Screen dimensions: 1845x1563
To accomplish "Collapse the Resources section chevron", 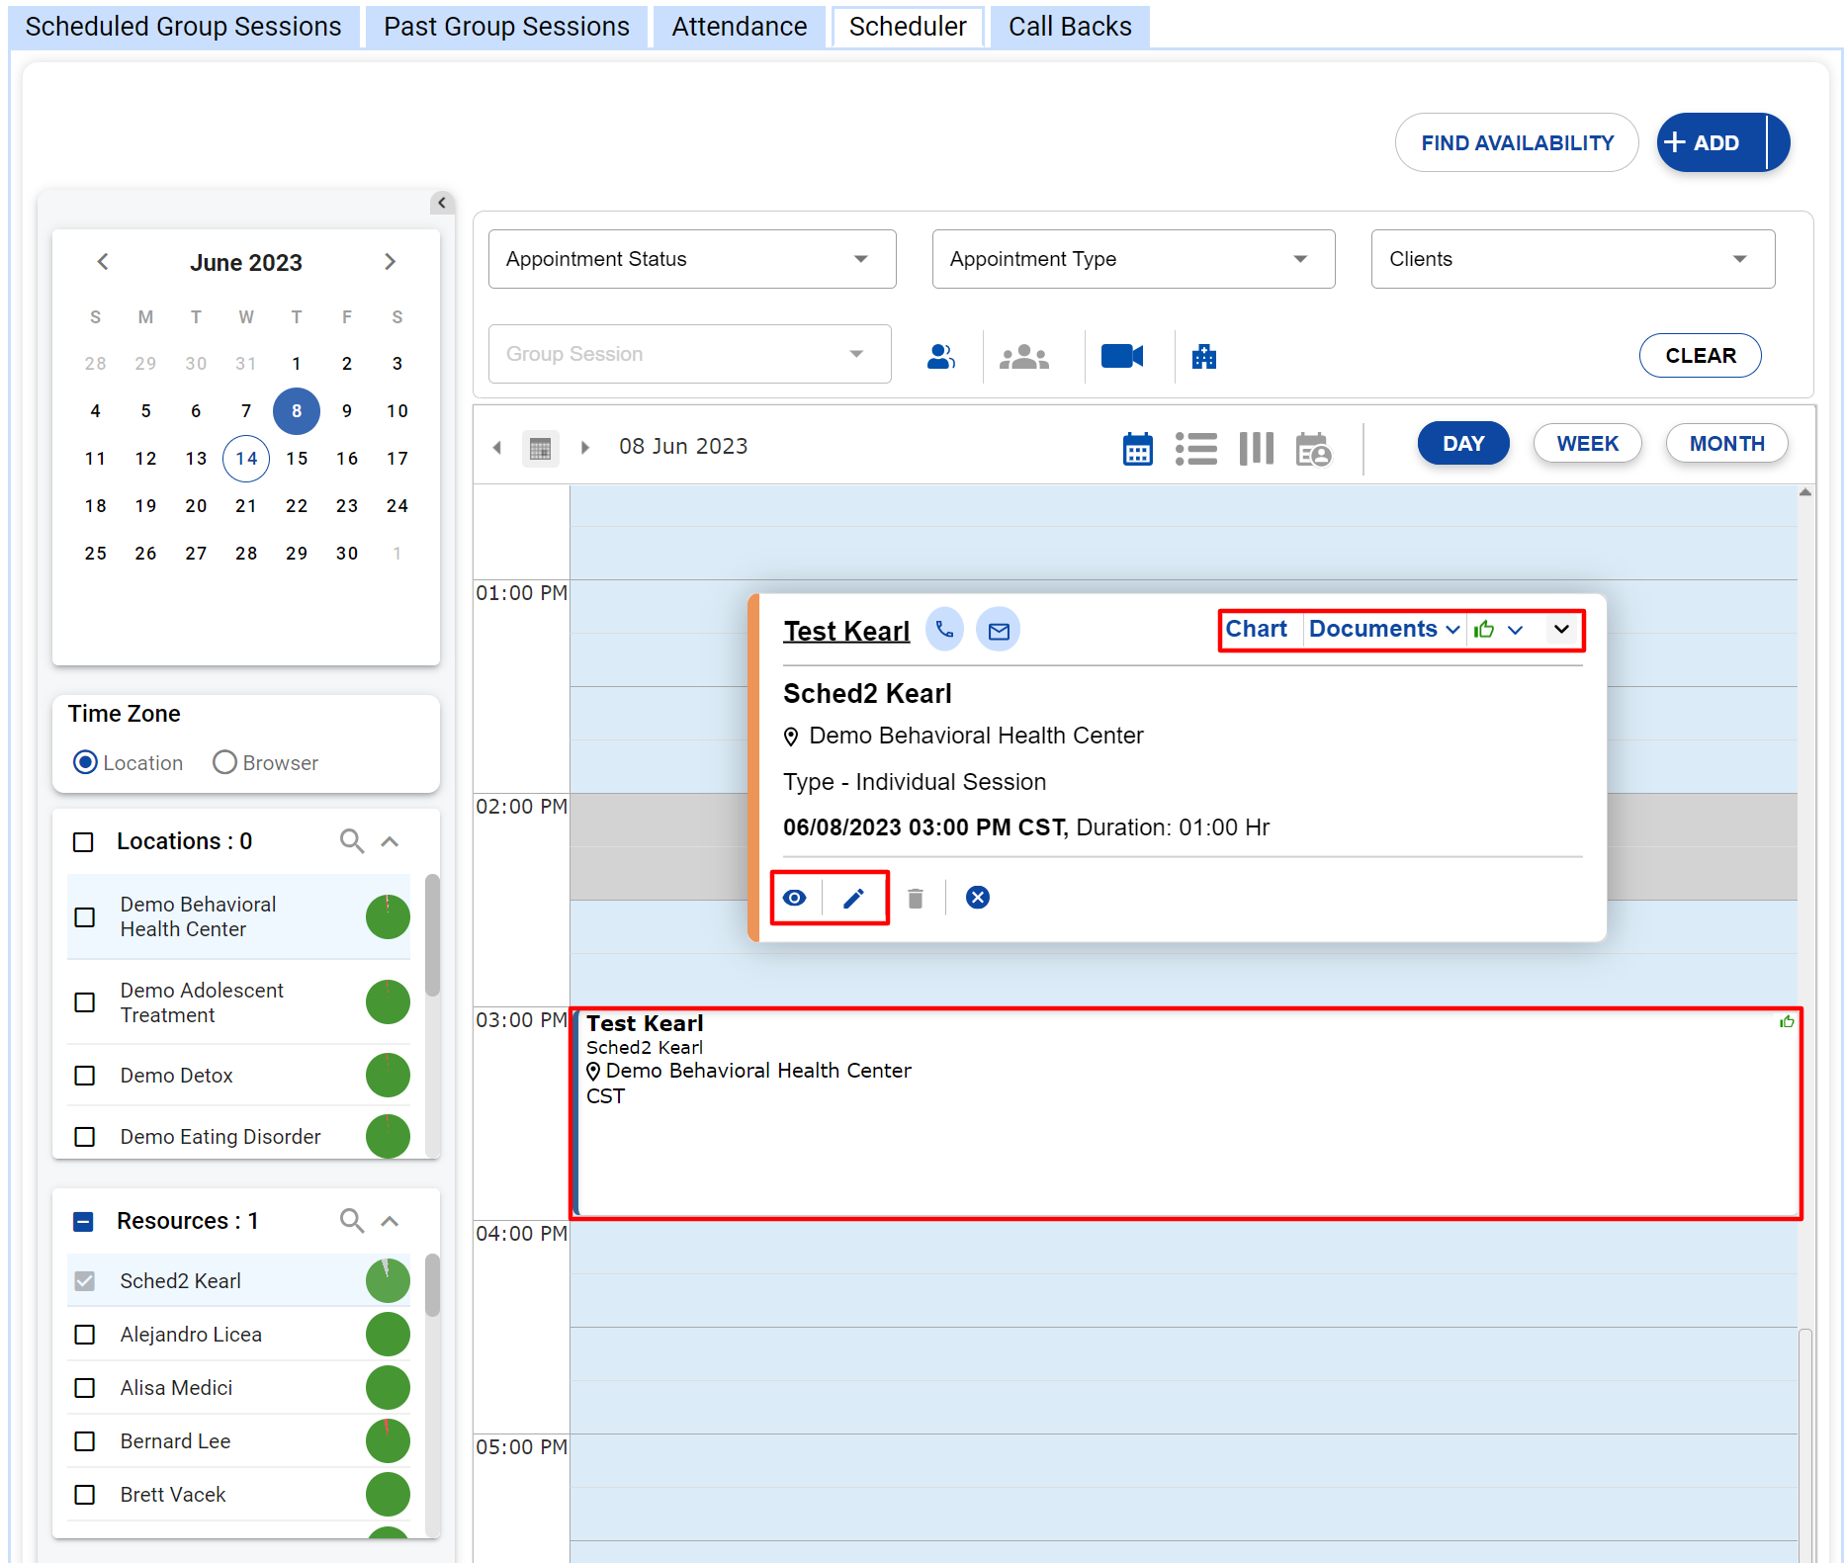I will pyautogui.click(x=390, y=1221).
